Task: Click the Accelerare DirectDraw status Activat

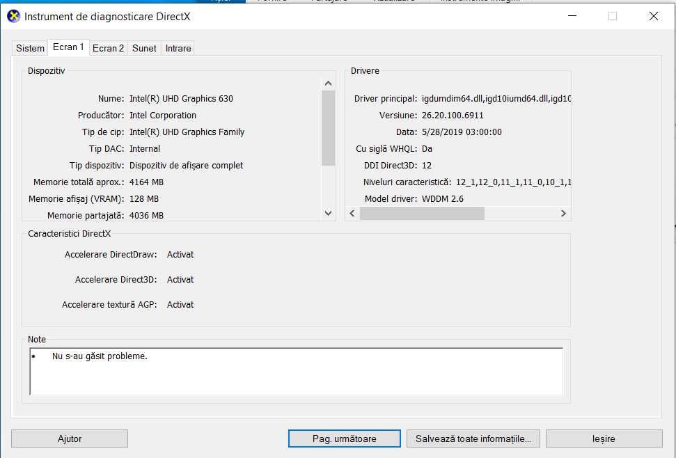Action: point(180,255)
